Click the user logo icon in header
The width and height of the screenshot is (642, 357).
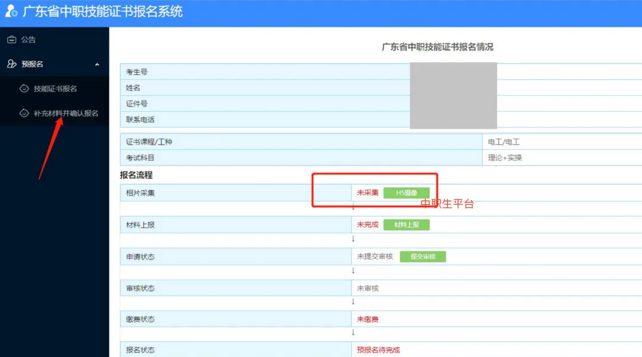pyautogui.click(x=11, y=11)
